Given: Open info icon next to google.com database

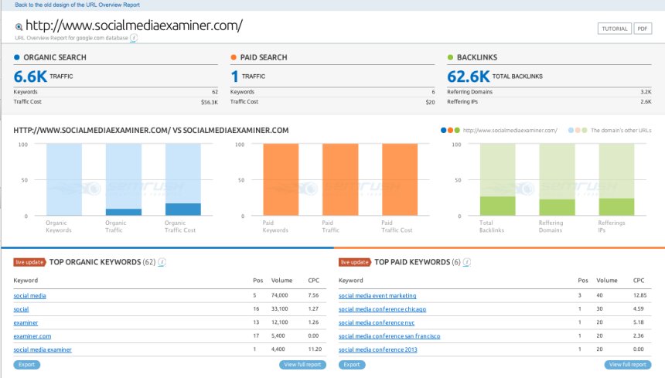Looking at the screenshot, I should pos(134,38).
